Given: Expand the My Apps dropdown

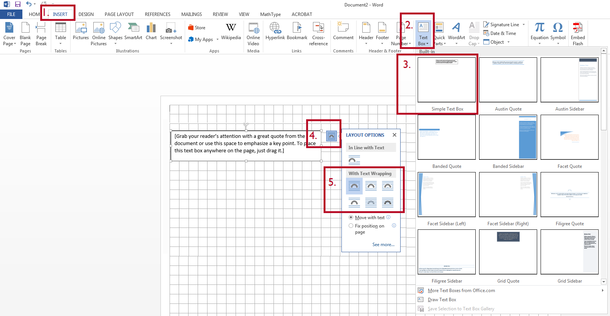Looking at the screenshot, I should [x=217, y=39].
